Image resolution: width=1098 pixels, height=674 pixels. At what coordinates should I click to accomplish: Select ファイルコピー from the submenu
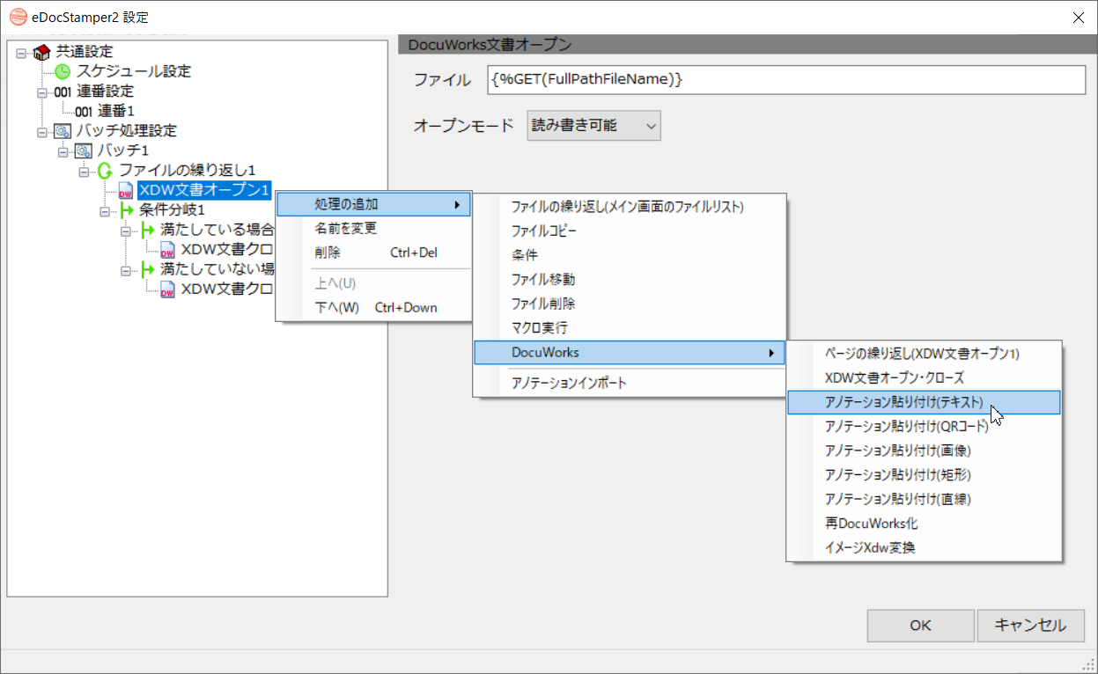(x=629, y=231)
